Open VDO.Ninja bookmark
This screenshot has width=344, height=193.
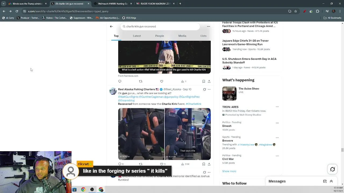click(129, 18)
